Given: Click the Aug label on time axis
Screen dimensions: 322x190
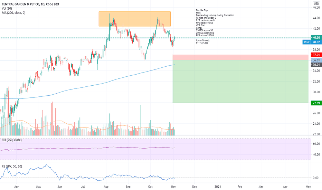Looking at the screenshot, I should 106,187.
